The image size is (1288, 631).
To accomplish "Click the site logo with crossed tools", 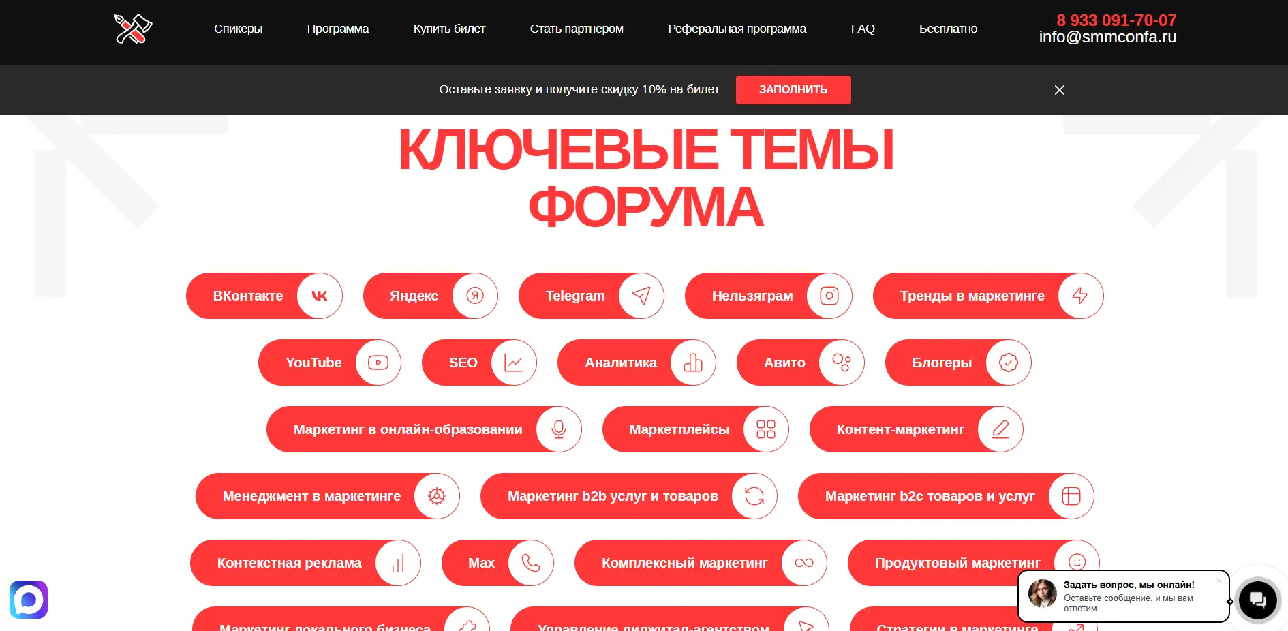I will [x=133, y=29].
